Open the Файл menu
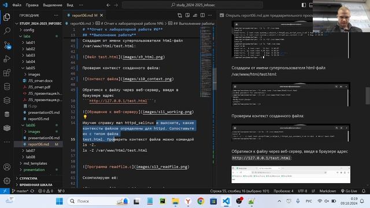Screen dimensions: 370x208 click(17, 5)
